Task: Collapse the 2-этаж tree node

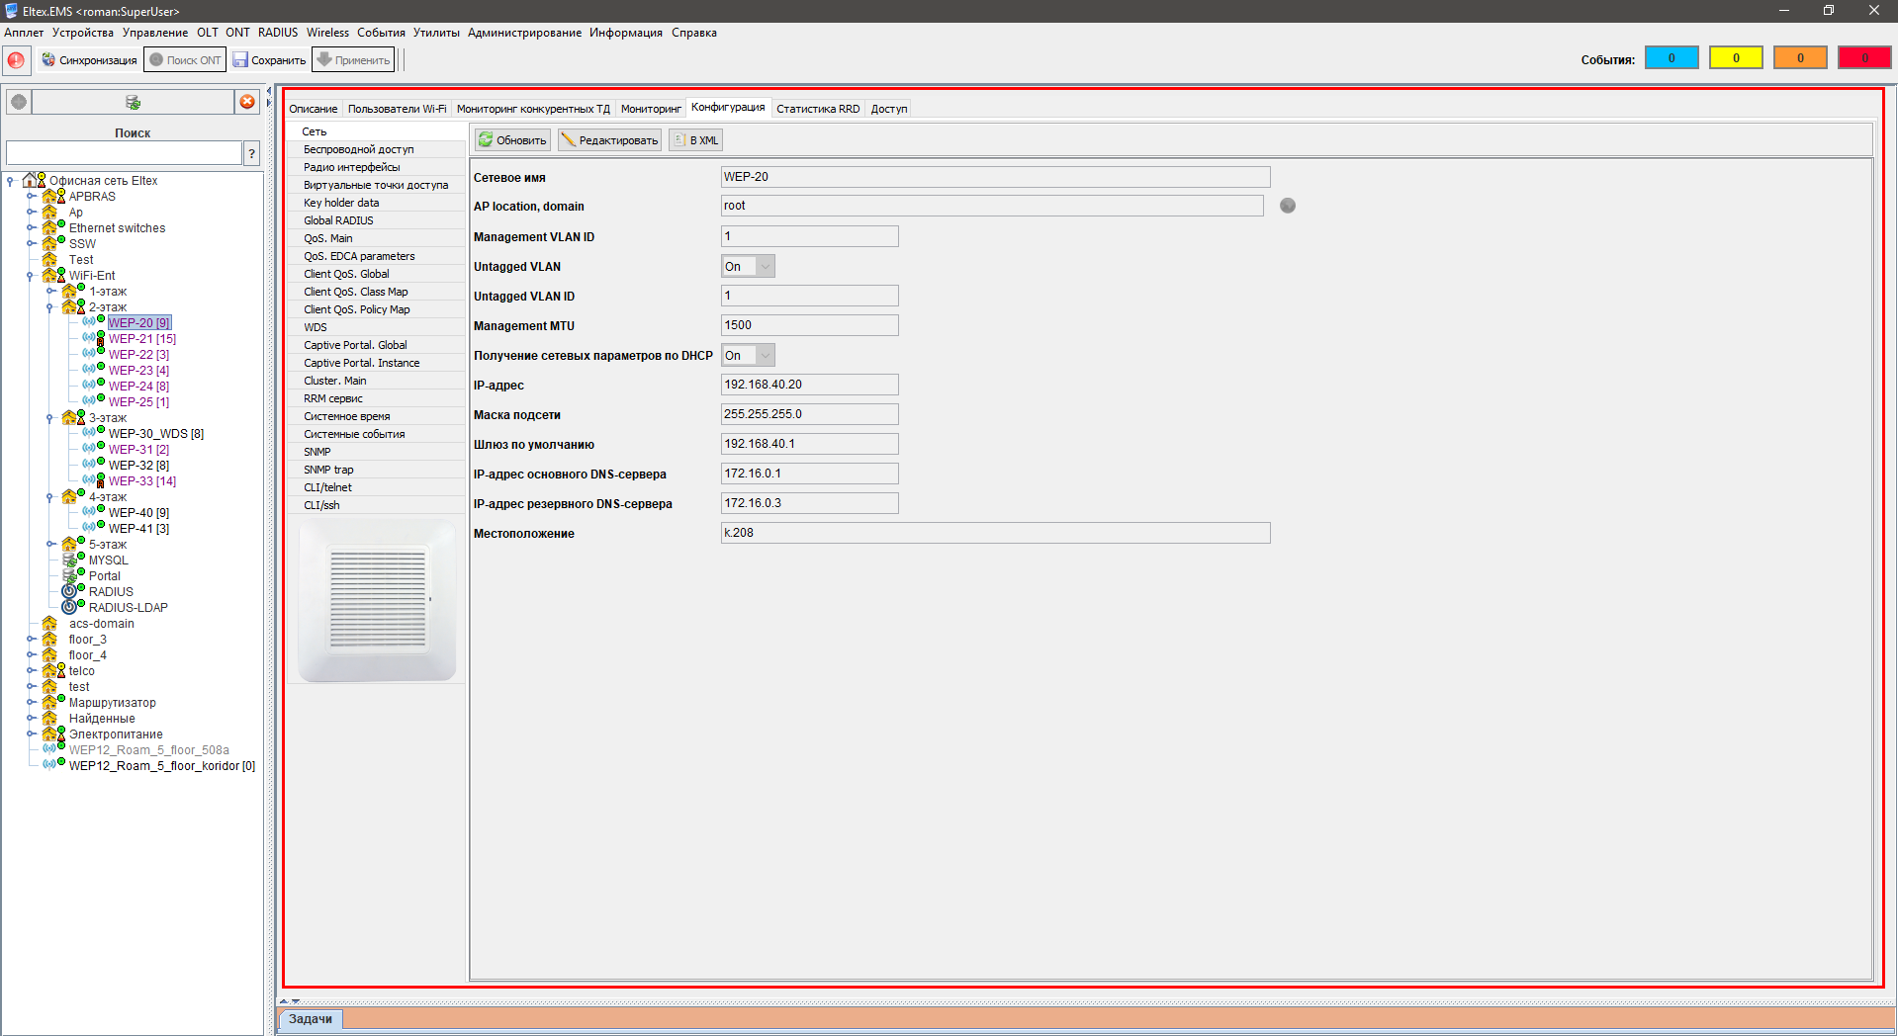Action: 49,307
